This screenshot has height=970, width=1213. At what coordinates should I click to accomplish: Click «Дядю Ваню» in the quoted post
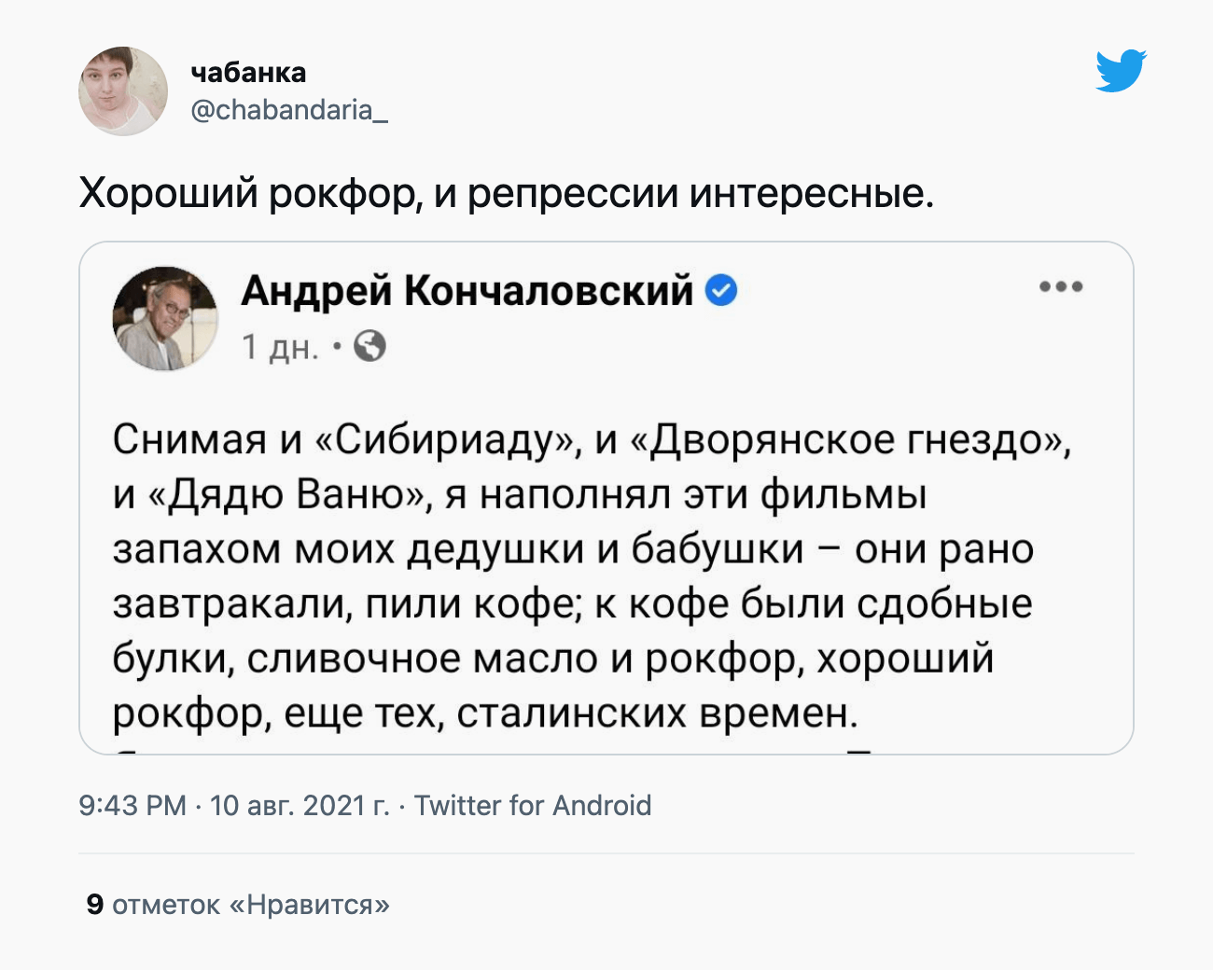[x=286, y=493]
